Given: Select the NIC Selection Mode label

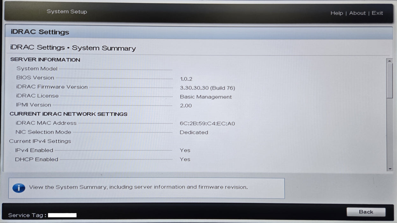Looking at the screenshot, I should (x=43, y=132).
